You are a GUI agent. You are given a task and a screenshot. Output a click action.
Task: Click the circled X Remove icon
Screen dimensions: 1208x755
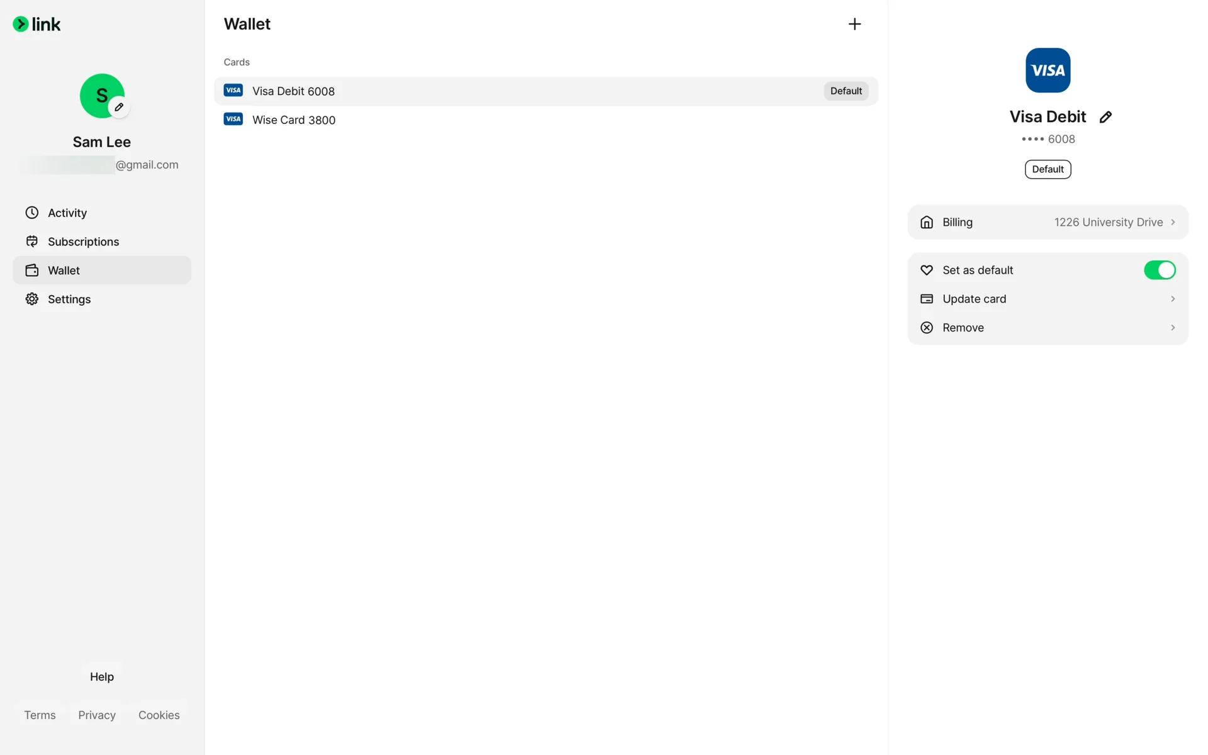click(927, 327)
